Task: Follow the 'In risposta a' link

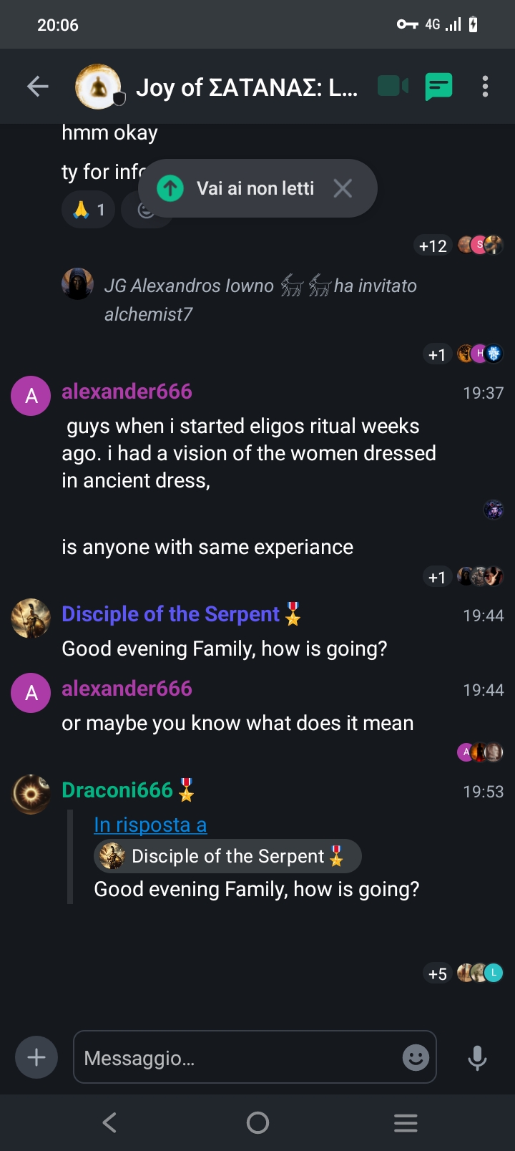Action: [150, 825]
